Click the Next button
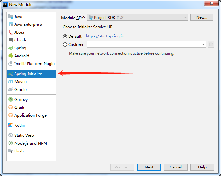Image resolution: width=221 pixels, height=176 pixels. tap(149, 167)
